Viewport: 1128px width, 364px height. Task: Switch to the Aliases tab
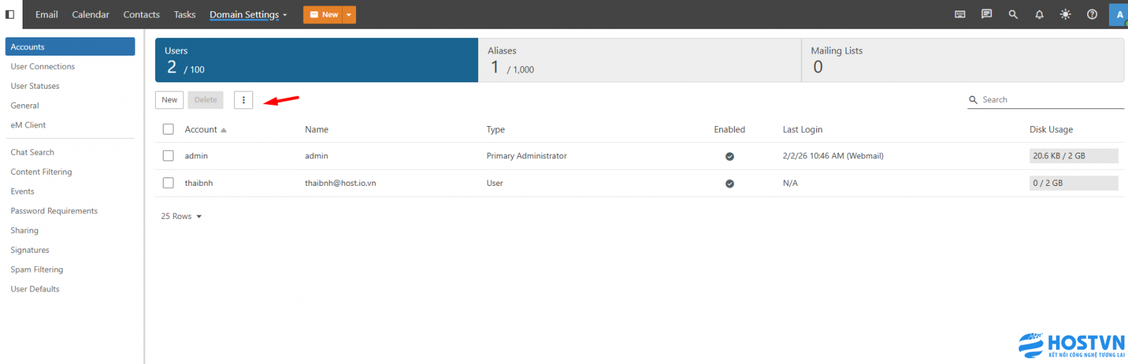(639, 60)
